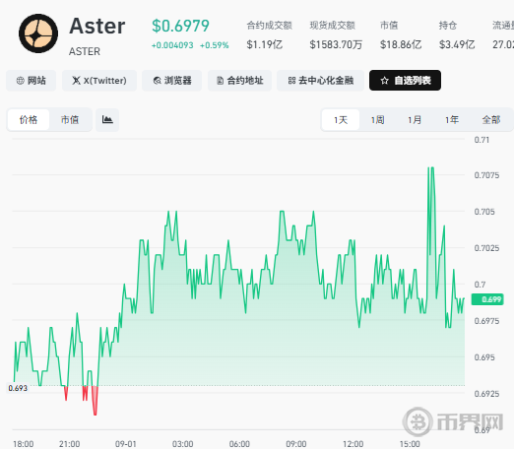Screen dimensions: 514x449
Task: Click the X logo icon on the Twitter button
Action: coord(76,81)
